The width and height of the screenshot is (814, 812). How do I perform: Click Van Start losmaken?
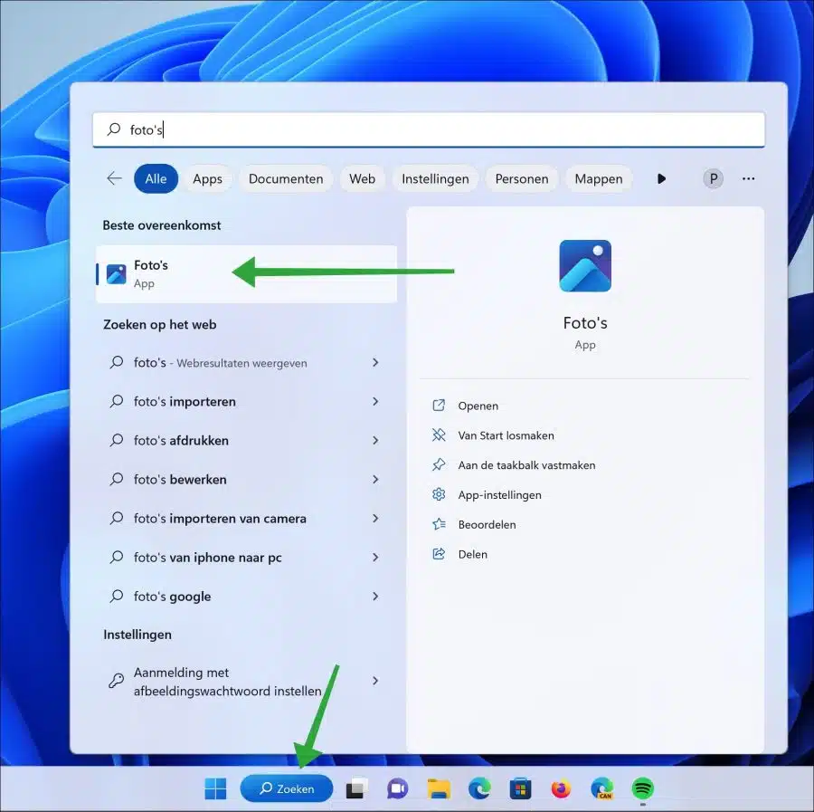[506, 435]
